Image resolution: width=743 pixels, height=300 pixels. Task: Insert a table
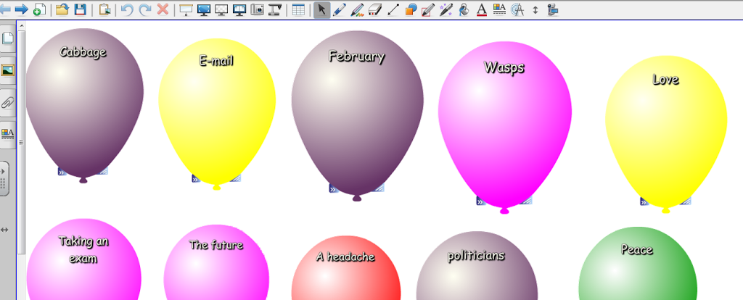298,9
